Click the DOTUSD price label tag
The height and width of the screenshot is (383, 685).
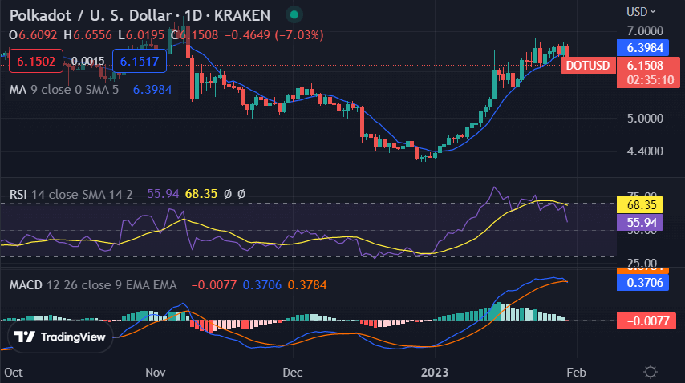coord(588,66)
